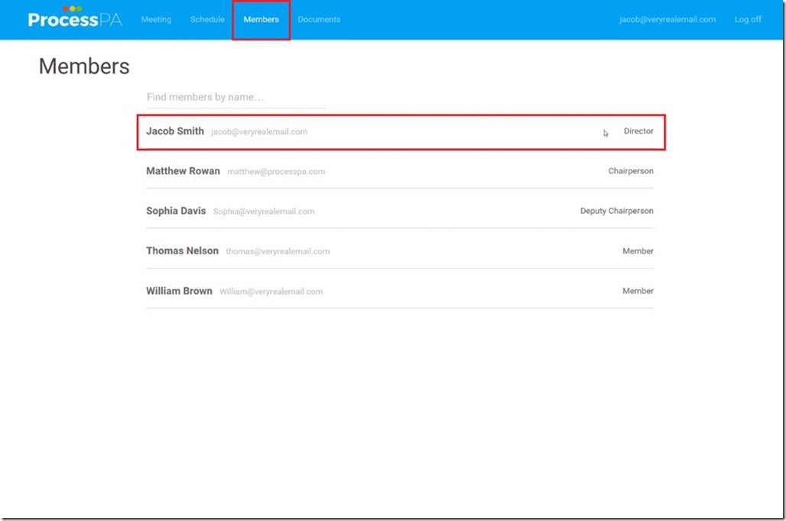Click the Members page heading
Viewport: 786px width, 521px height.
[84, 66]
